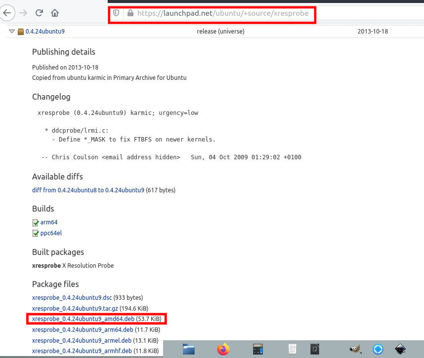The image size is (424, 358).
Task: Launch Inkscape from the taskbar
Action: (400, 349)
